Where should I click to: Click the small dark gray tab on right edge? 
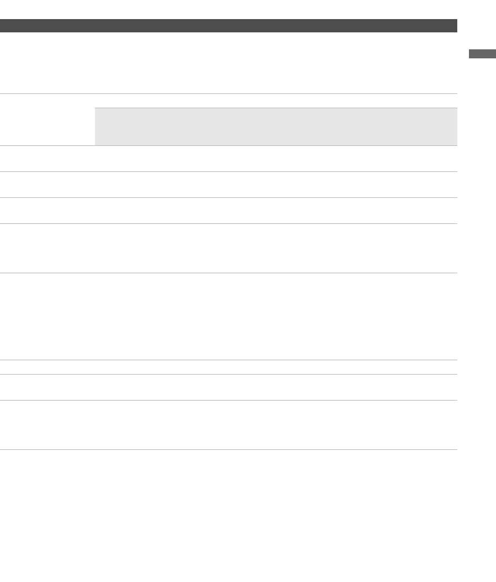[x=482, y=54]
